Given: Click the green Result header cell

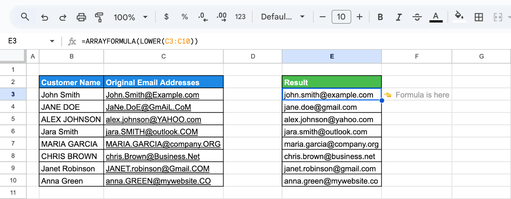Looking at the screenshot, I should [x=332, y=82].
